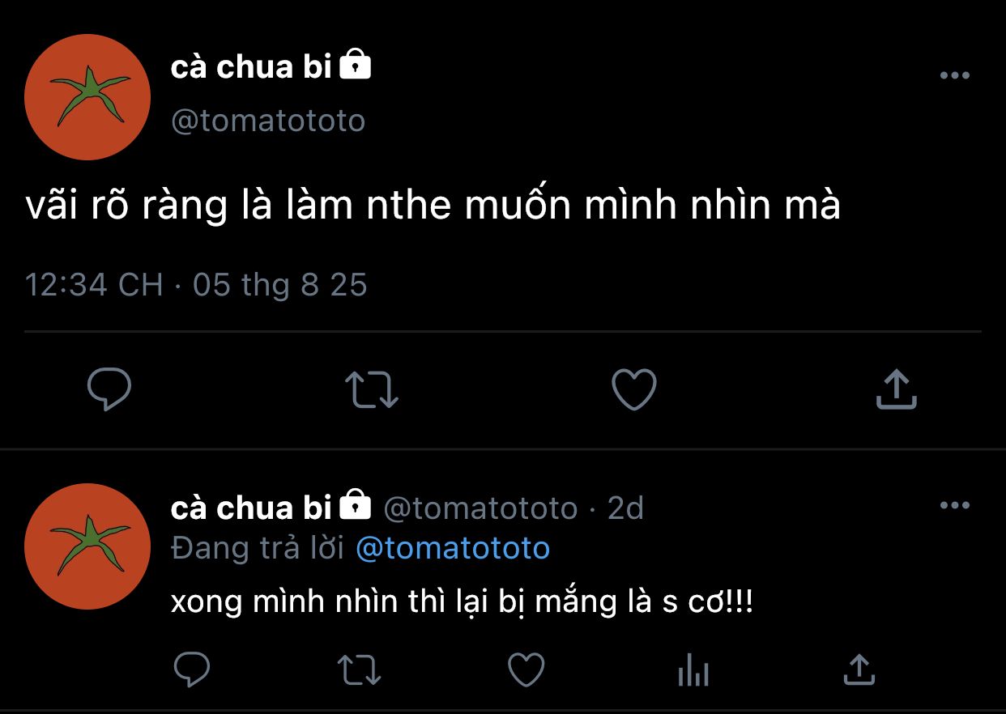Image resolution: width=1006 pixels, height=714 pixels.
Task: Share the reply tweet
Action: click(x=859, y=669)
